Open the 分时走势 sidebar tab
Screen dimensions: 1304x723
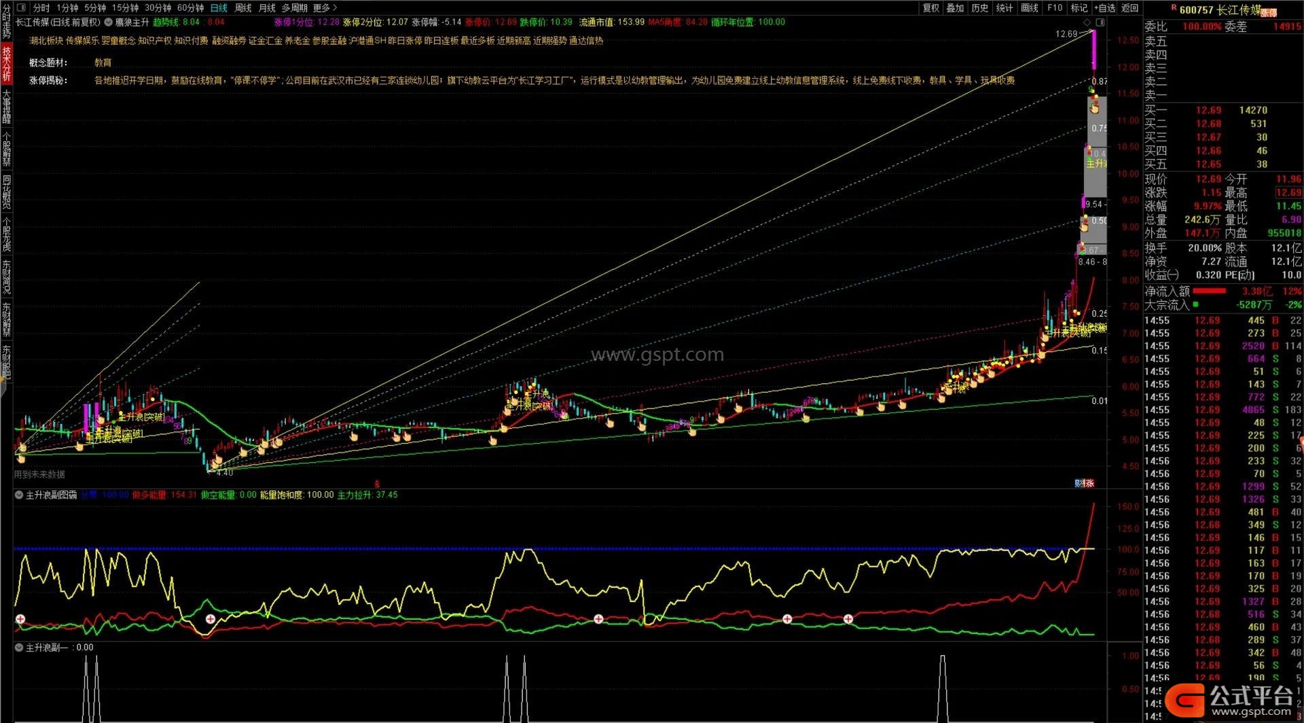(x=6, y=20)
